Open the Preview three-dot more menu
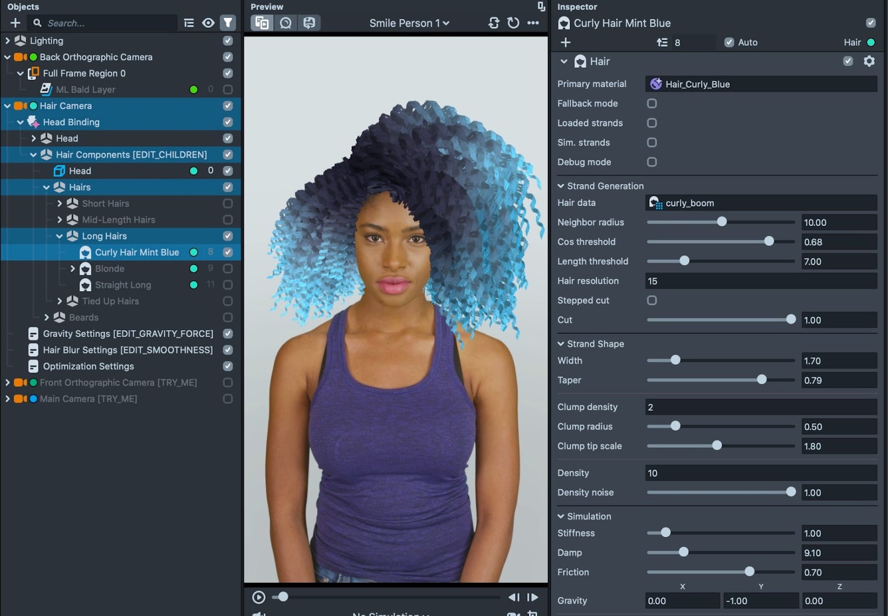This screenshot has width=888, height=616. (533, 23)
